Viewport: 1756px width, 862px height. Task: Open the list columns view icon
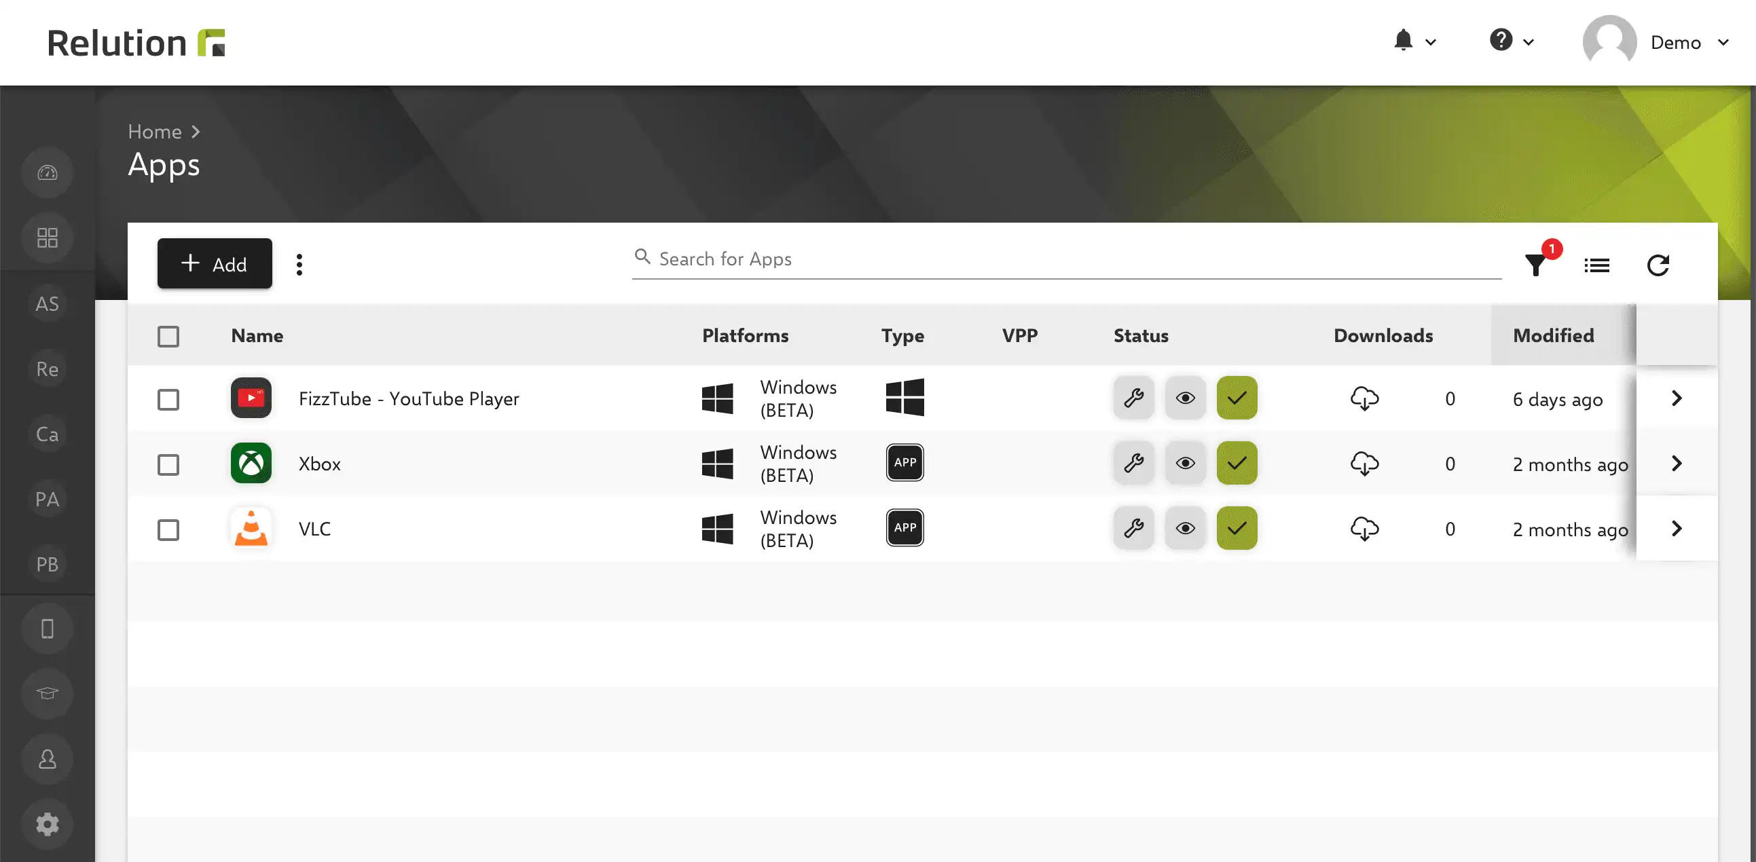coord(1596,265)
